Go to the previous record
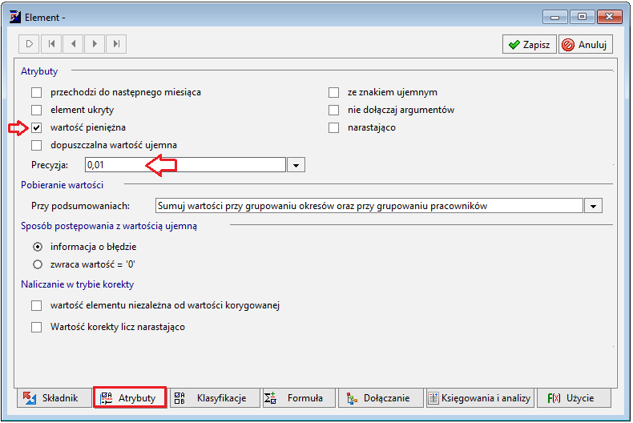The width and height of the screenshot is (633, 423). point(73,44)
